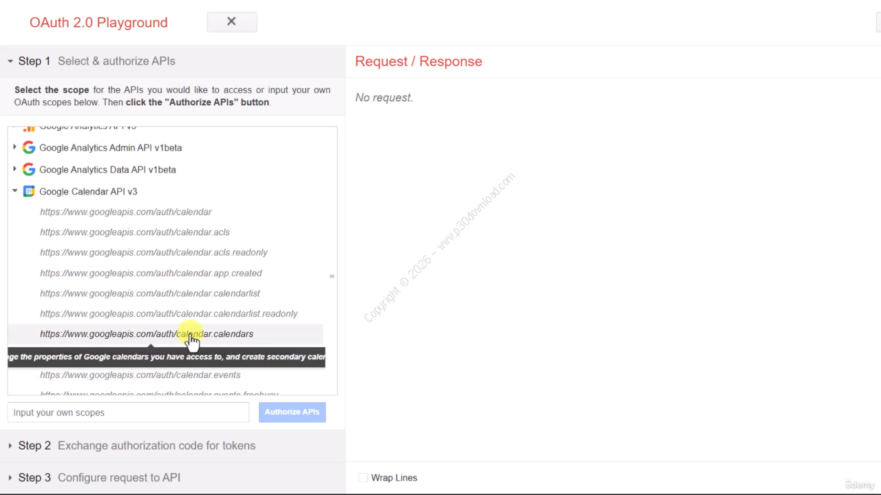
Task: Pick the calendar.calendarlist.readonly scope
Action: 169,313
